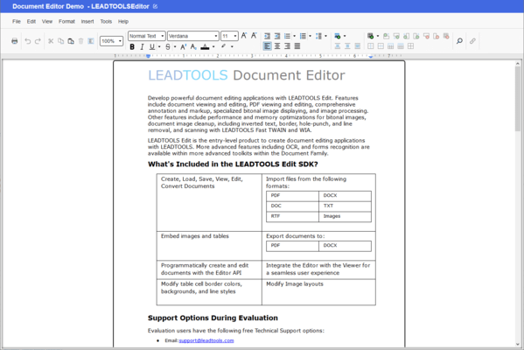
Task: Expand the font color dropdown arrow
Action: (x=213, y=46)
